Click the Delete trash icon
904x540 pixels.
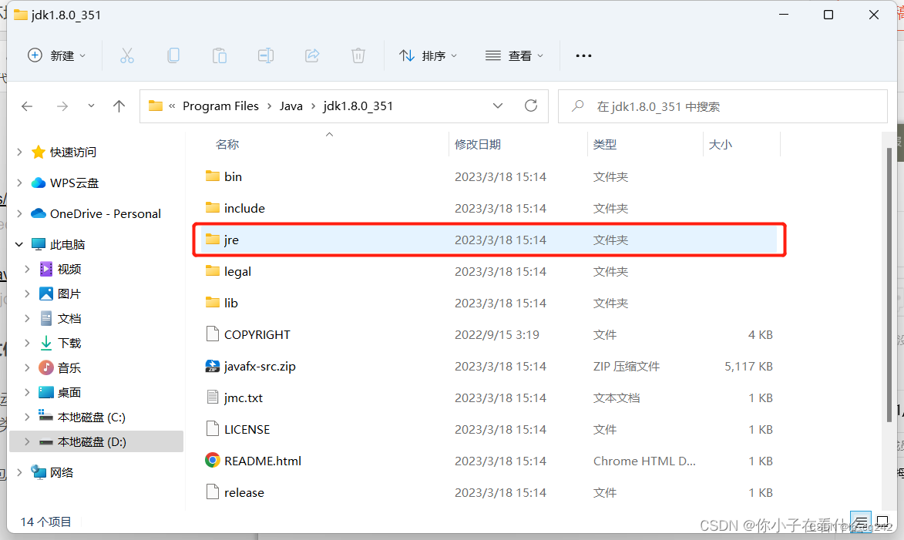(358, 55)
